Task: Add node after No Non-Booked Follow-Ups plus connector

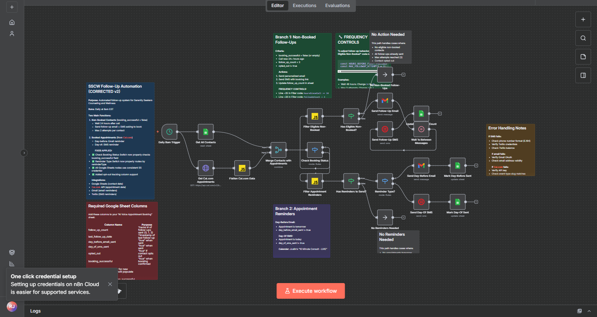Action: coord(403,75)
